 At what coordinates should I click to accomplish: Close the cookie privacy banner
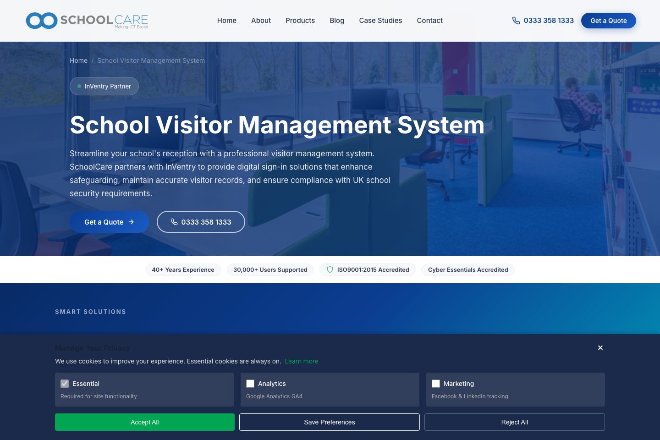click(600, 348)
